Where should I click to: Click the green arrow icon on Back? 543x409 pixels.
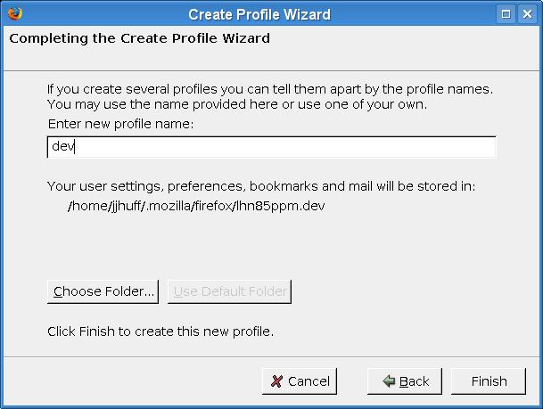pos(389,381)
